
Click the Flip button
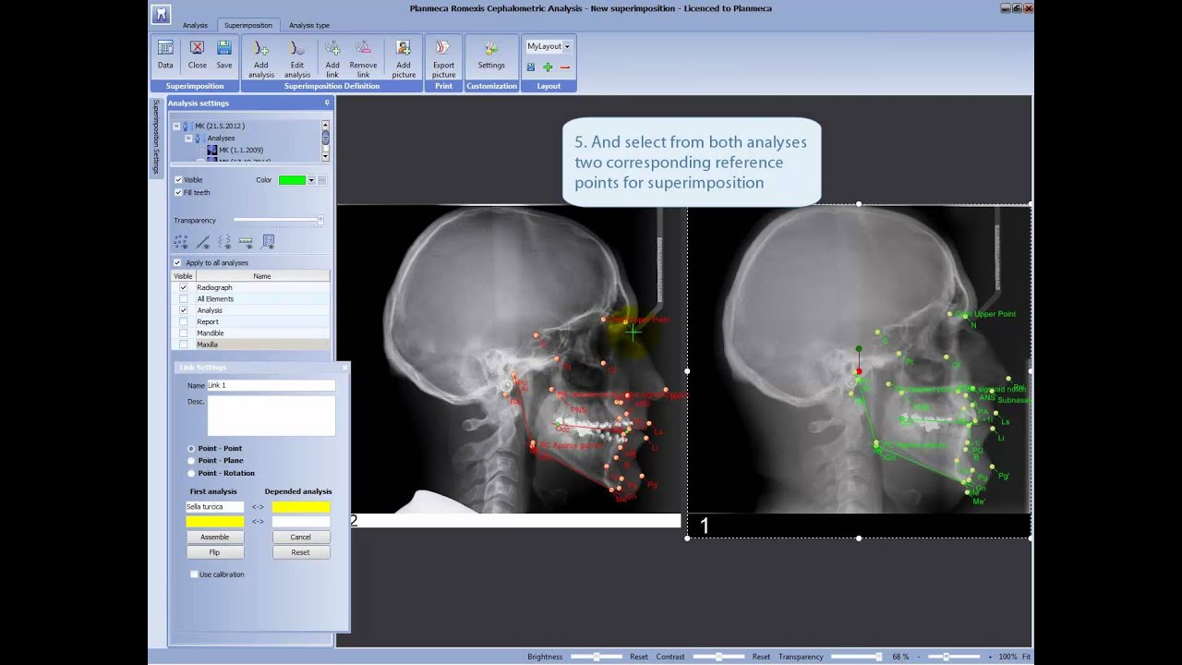(214, 552)
